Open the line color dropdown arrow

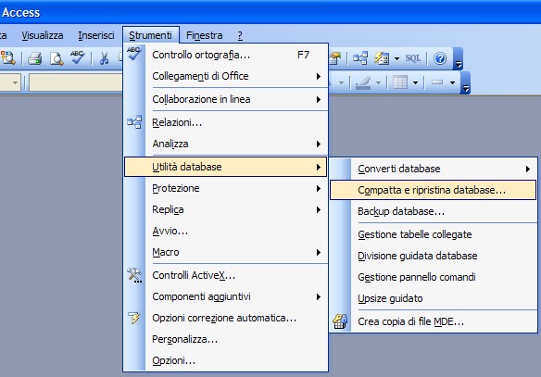coord(378,82)
